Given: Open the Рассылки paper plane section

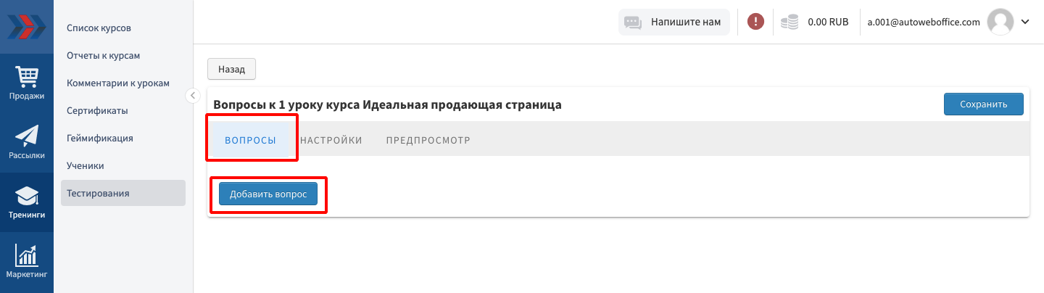Looking at the screenshot, I should pyautogui.click(x=27, y=142).
